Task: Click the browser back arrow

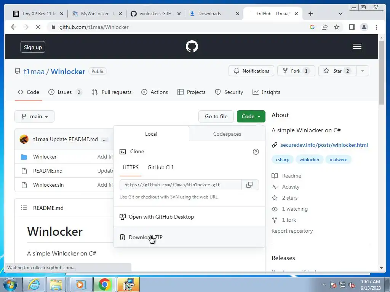Action: point(14,27)
